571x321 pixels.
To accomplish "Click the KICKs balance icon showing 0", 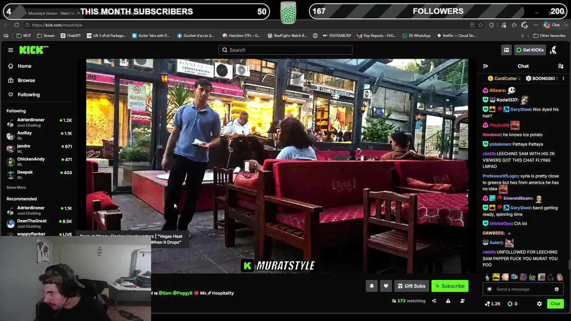I will click(x=513, y=304).
